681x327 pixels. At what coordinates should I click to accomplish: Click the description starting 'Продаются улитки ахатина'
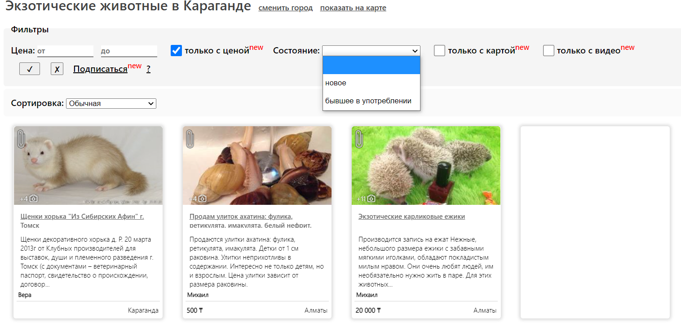tap(256, 261)
